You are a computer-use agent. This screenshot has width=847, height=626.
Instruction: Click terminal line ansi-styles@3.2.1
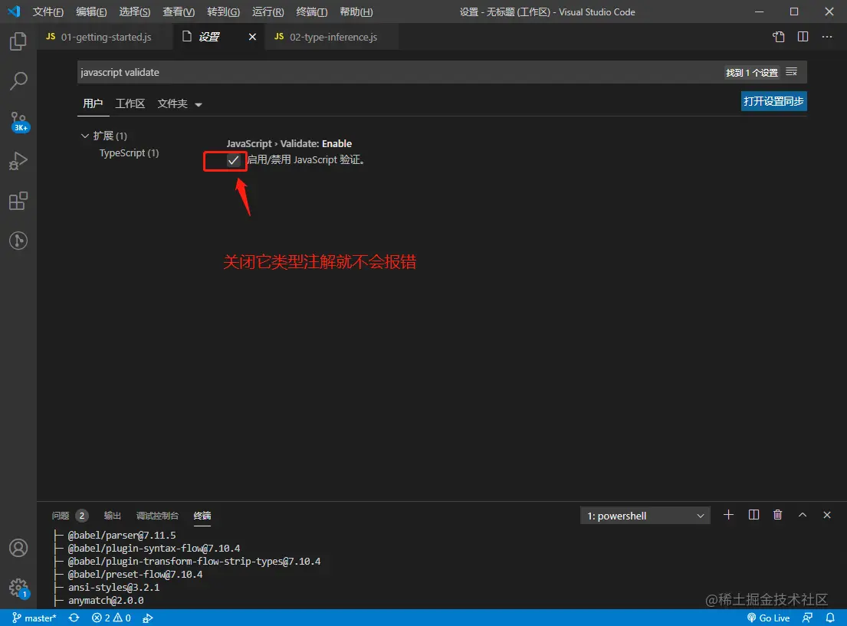(114, 587)
